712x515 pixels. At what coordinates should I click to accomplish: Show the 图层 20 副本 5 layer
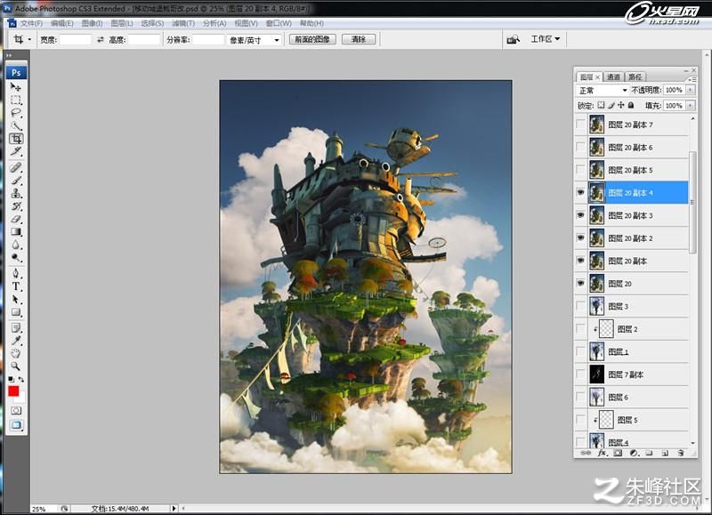pyautogui.click(x=581, y=170)
